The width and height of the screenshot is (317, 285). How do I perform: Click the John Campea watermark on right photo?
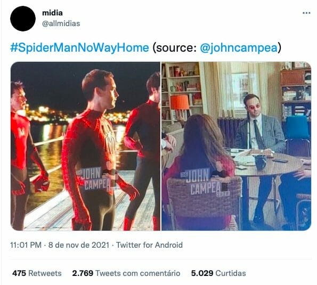tap(205, 182)
